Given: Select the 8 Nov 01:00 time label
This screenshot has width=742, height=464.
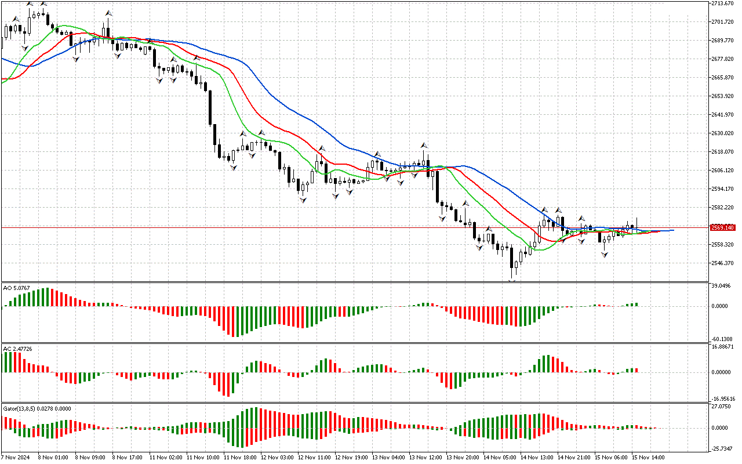Looking at the screenshot, I should 53,457.
